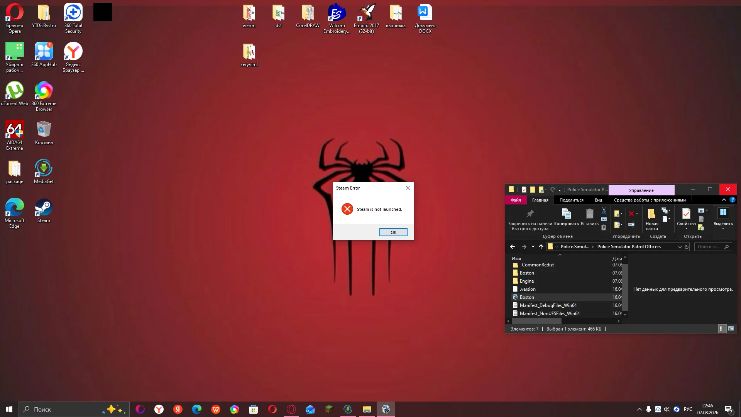Select the uTorrent Web desktop icon
The width and height of the screenshot is (741, 417).
(x=15, y=93)
